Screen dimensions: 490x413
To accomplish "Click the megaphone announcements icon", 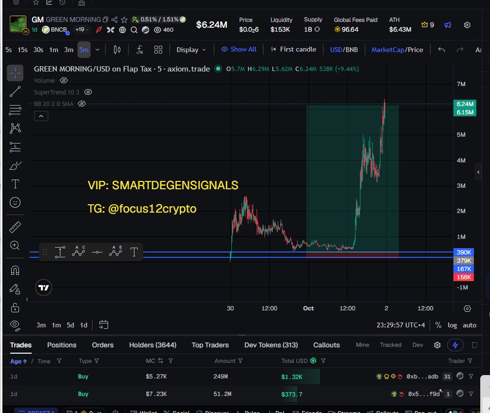I will pyautogui.click(x=448, y=25).
